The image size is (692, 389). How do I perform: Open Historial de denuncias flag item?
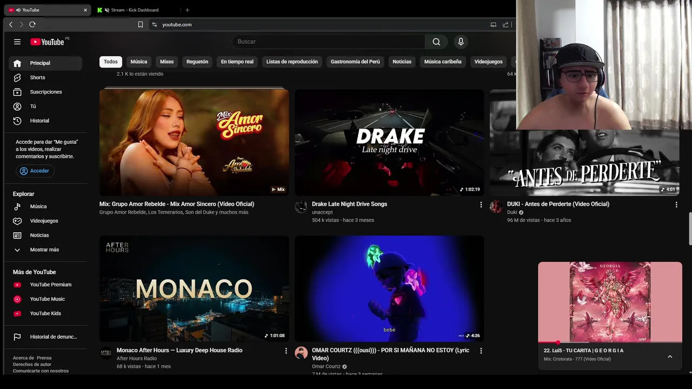pos(45,337)
